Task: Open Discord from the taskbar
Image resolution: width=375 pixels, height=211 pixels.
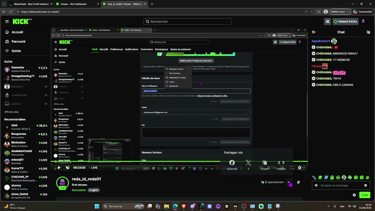Action: click(x=192, y=206)
